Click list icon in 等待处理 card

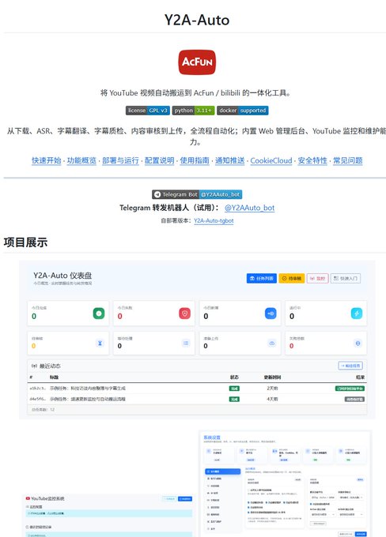(186, 343)
